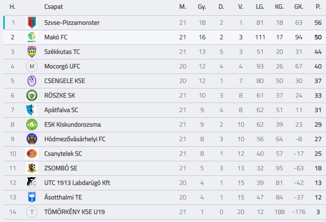Screen dimensions: 326x222
Task: Click the RÖSZKE SK green logo
Action: pos(32,95)
